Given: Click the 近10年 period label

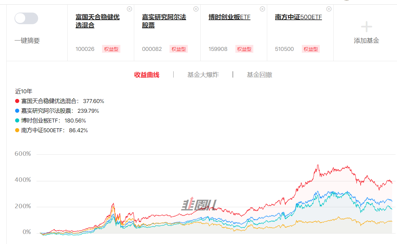Looking at the screenshot, I should [24, 91].
